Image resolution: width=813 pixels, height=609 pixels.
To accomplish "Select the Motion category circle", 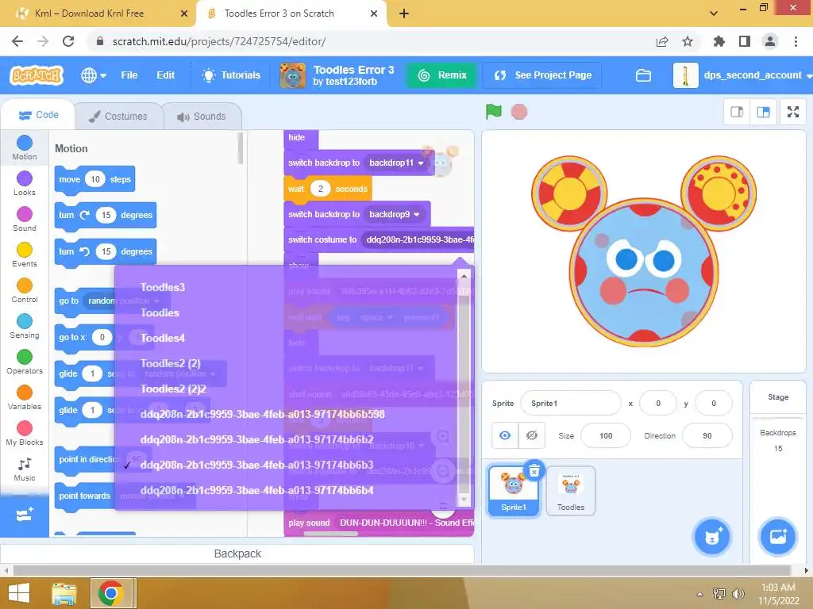I will coord(25,143).
